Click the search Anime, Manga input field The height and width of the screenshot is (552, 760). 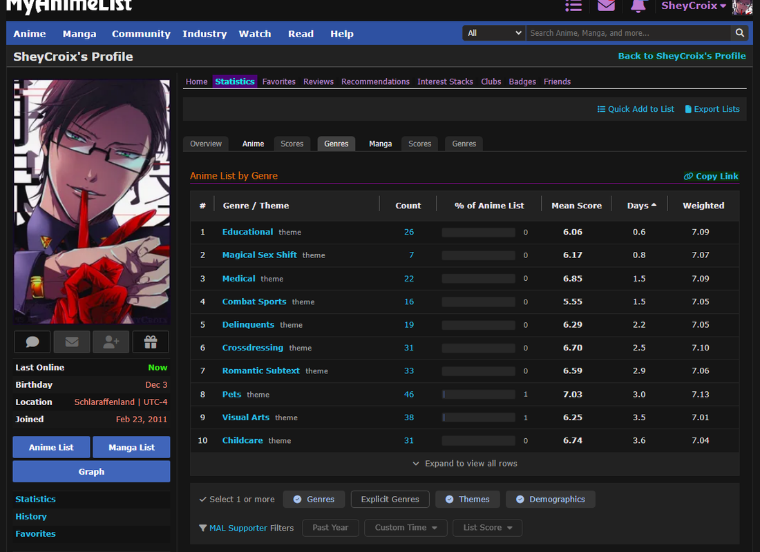628,33
